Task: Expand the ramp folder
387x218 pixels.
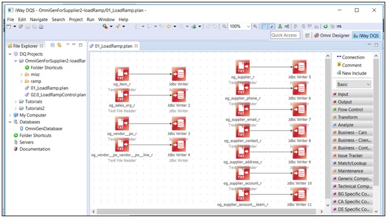Action: (21, 81)
